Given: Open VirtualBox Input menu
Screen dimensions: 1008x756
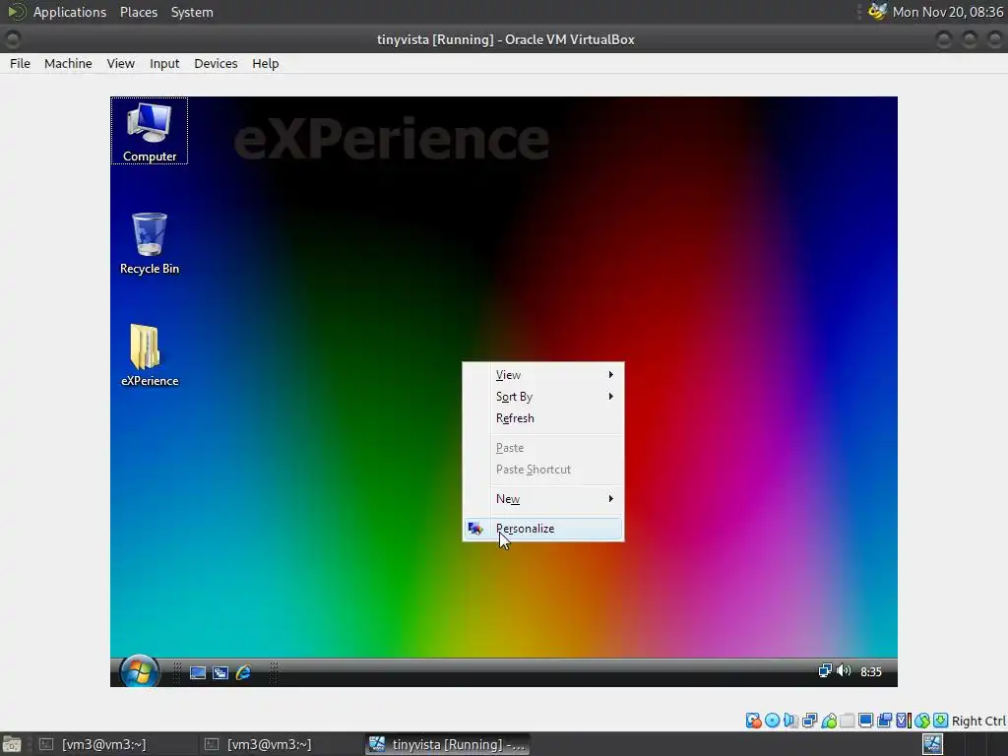Looking at the screenshot, I should (164, 64).
